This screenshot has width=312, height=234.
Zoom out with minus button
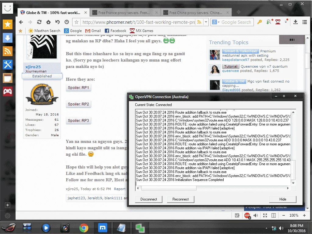coord(284,215)
